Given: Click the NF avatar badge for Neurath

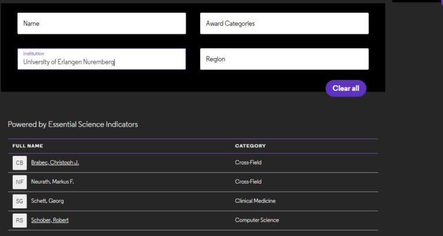Looking at the screenshot, I should pyautogui.click(x=20, y=182).
